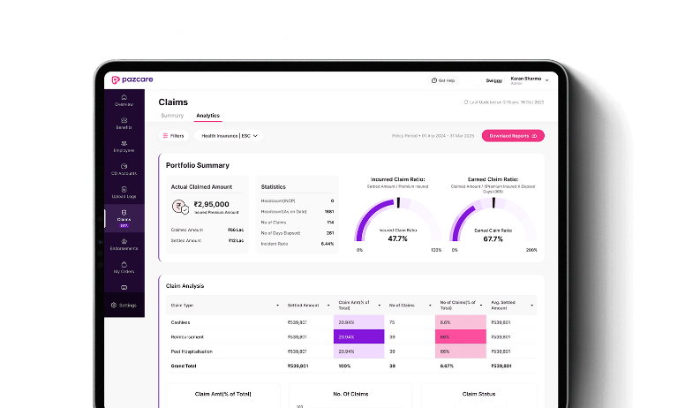Open Benefits from the sidebar

click(x=124, y=124)
